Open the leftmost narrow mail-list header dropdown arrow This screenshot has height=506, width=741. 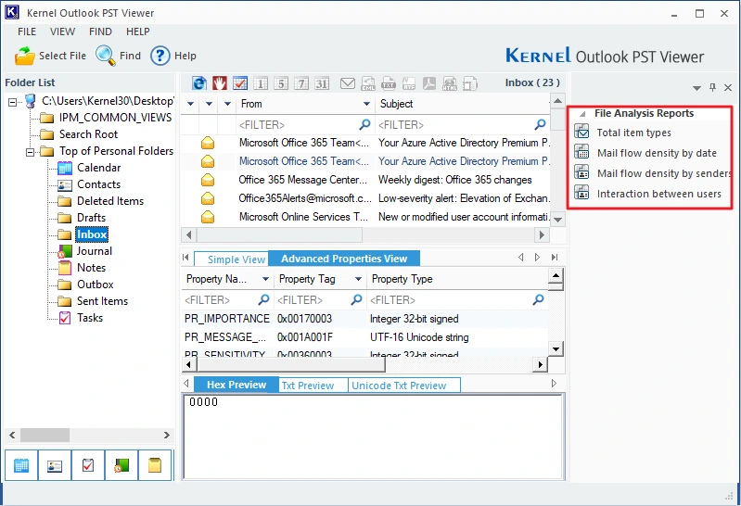190,104
